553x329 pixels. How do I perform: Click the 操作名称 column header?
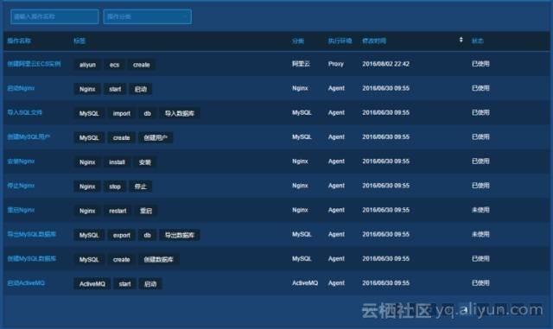pyautogui.click(x=19, y=41)
